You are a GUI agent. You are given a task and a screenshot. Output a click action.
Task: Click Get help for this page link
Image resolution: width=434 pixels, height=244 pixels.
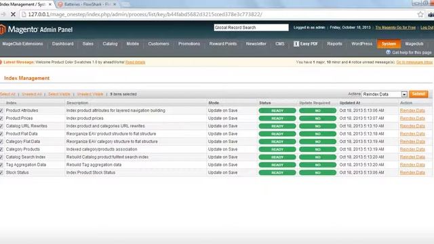tap(412, 52)
